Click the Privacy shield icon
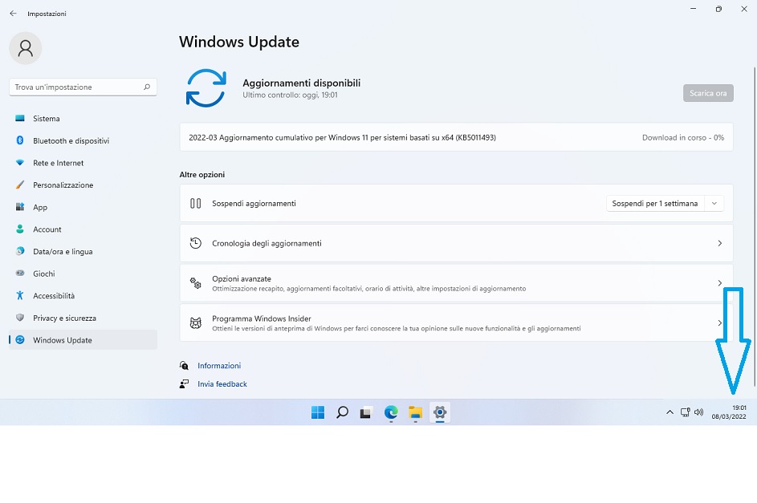Viewport: 757px width, 503px height. (x=20, y=318)
